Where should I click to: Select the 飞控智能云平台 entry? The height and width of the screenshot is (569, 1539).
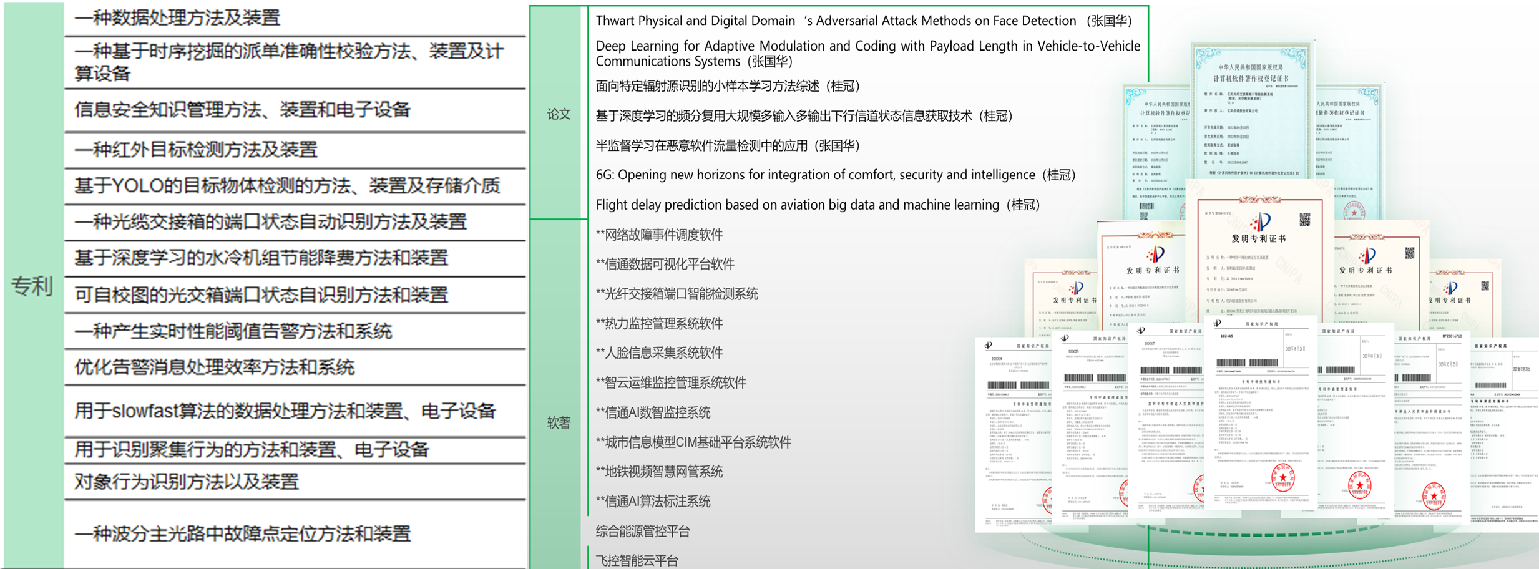[x=637, y=560]
